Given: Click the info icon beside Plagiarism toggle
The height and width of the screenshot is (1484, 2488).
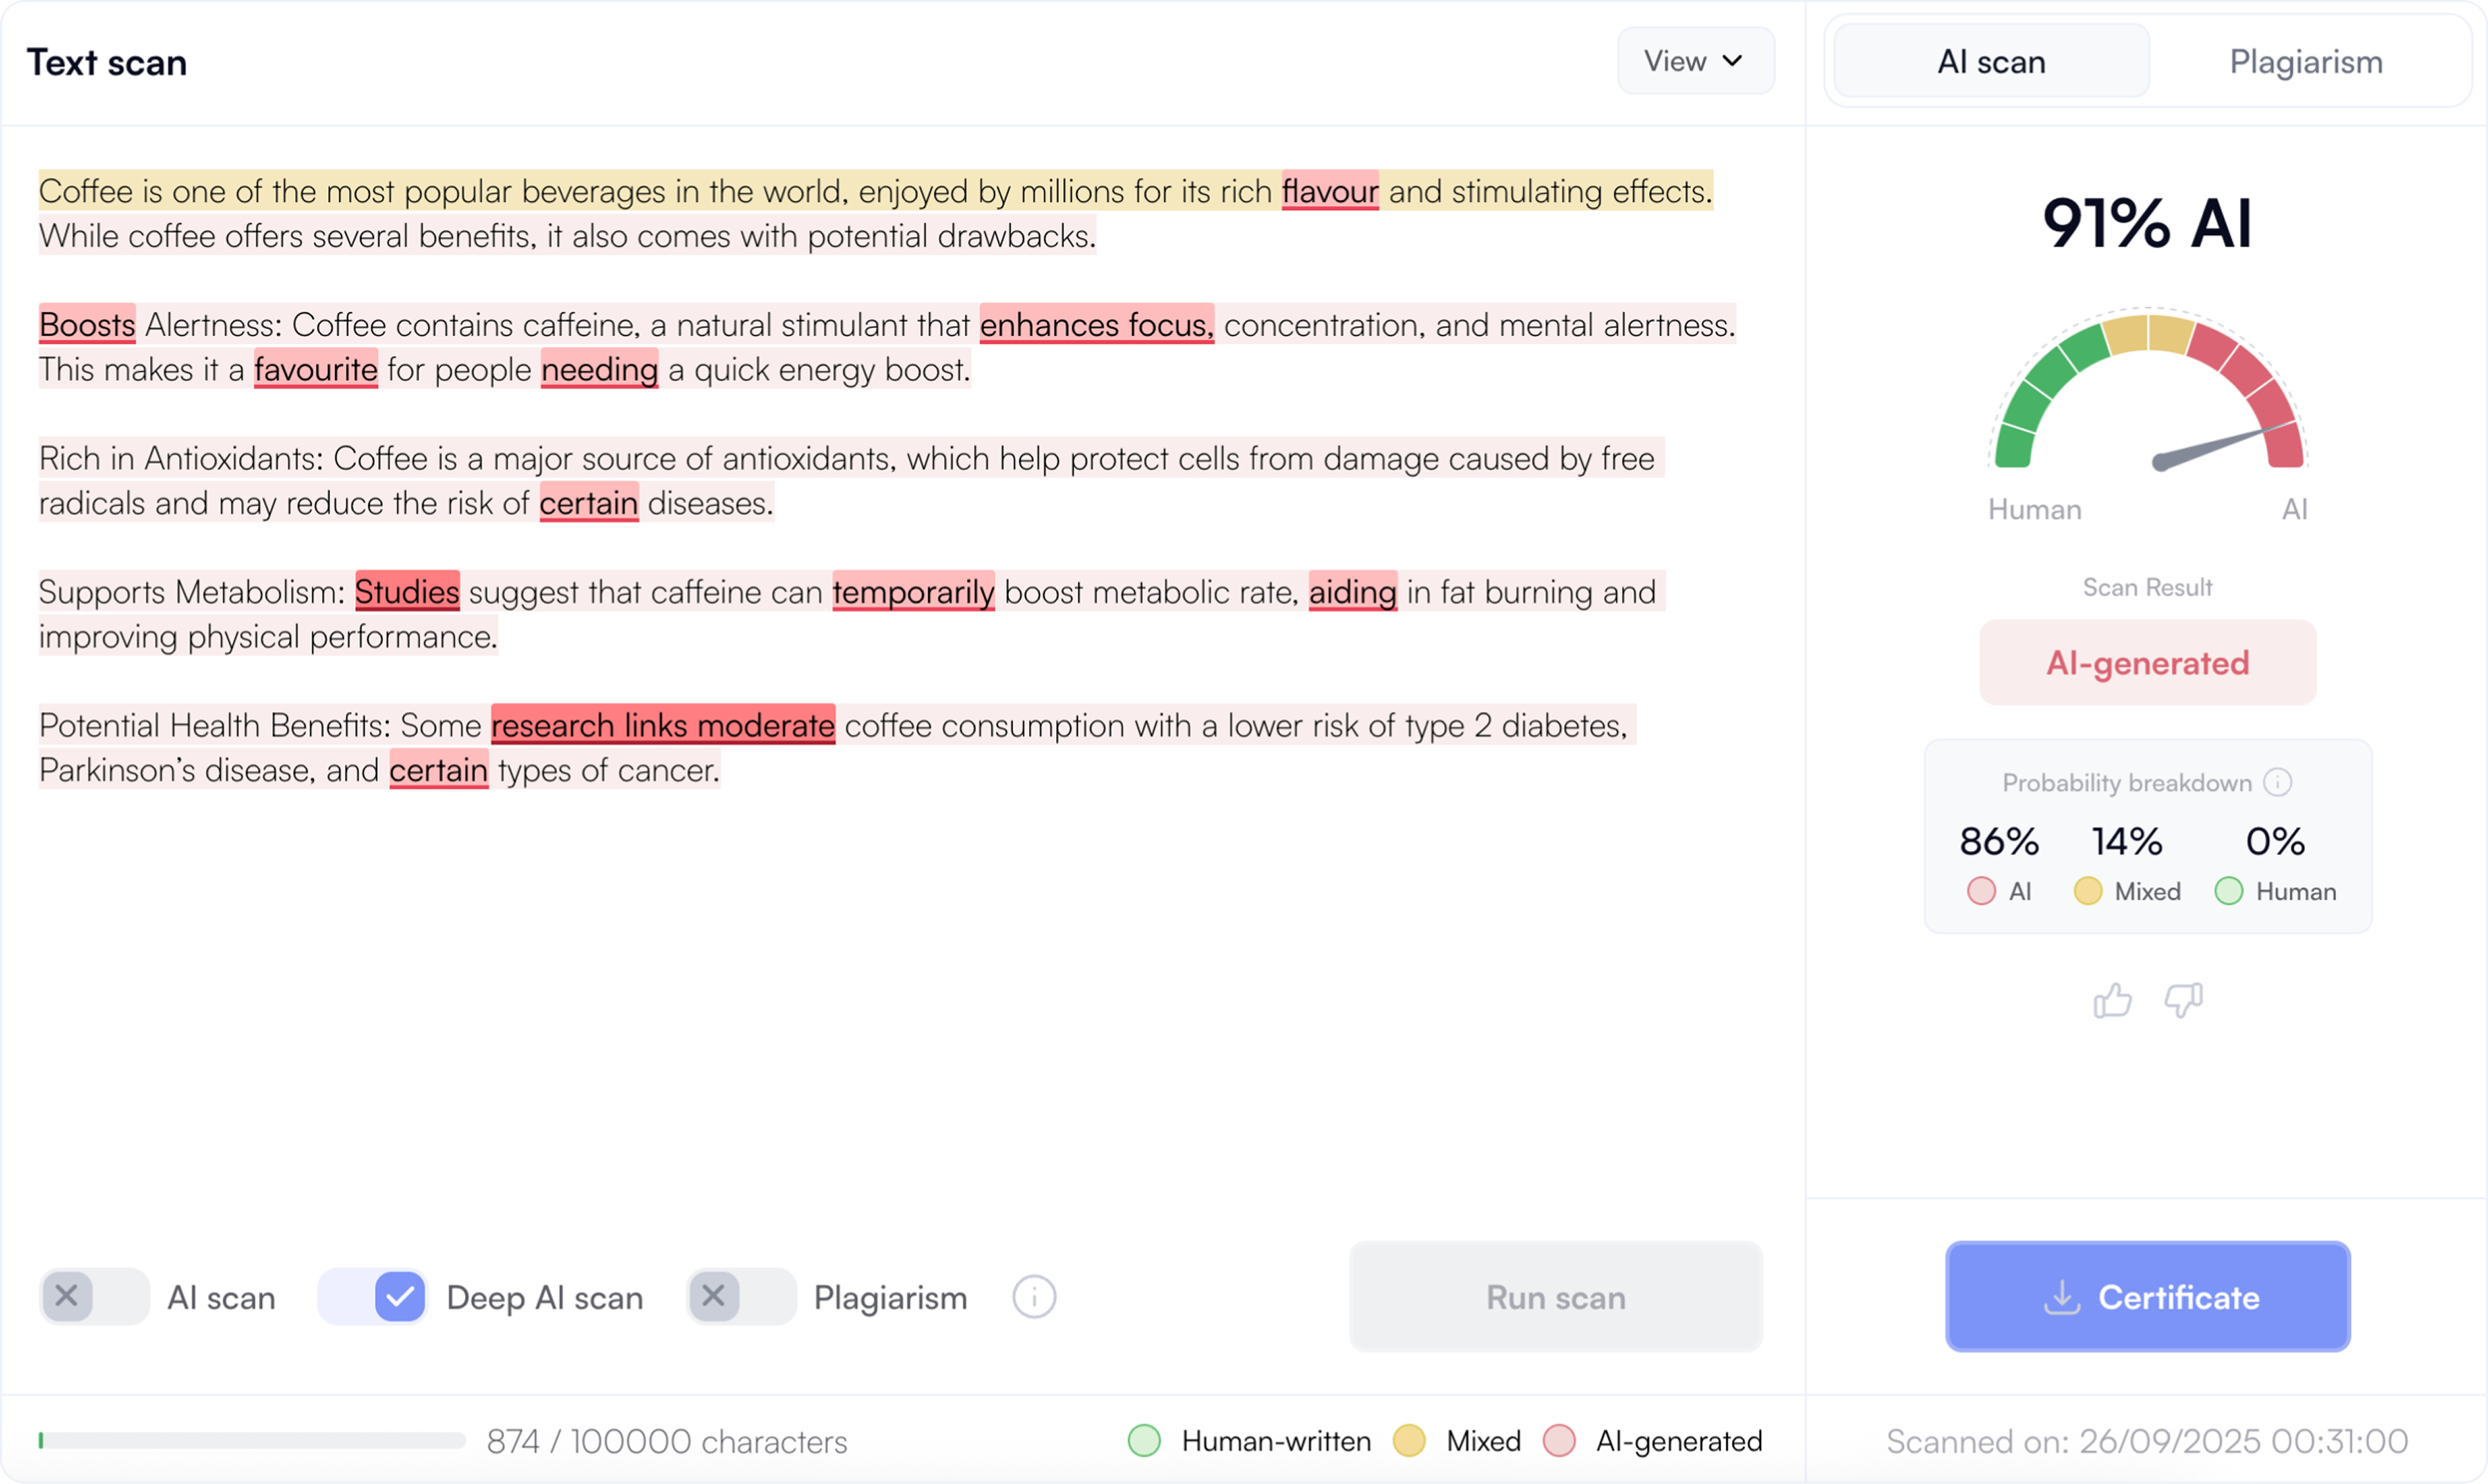Looking at the screenshot, I should tap(1034, 1297).
